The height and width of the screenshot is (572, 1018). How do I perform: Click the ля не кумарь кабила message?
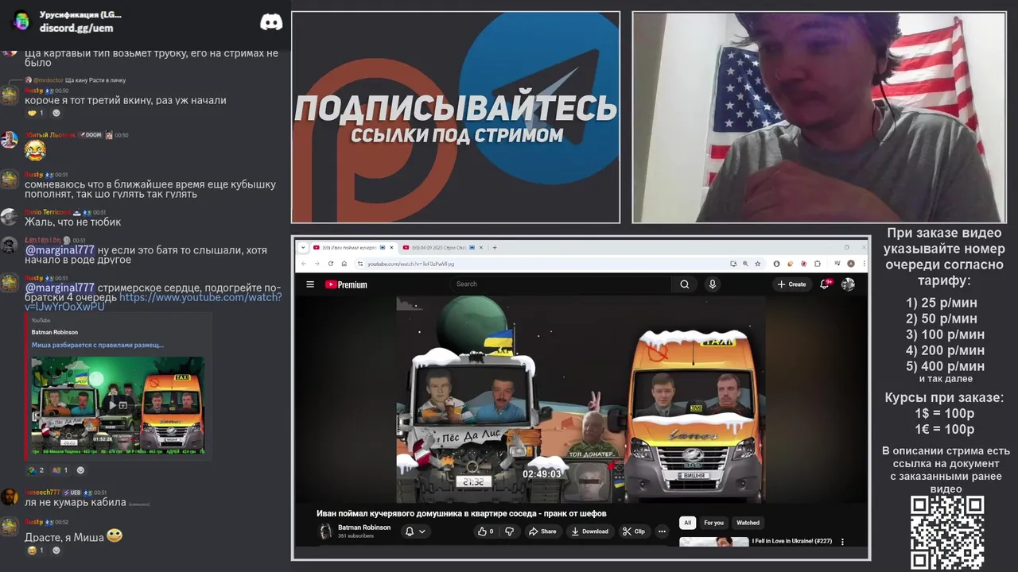coord(76,502)
